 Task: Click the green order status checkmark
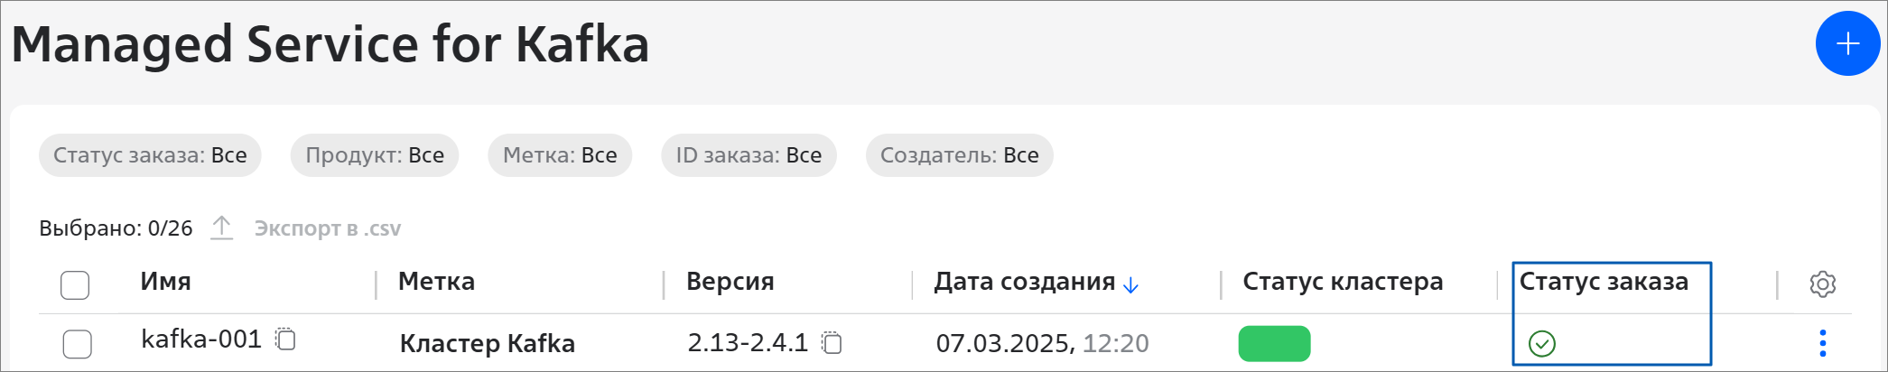(x=1542, y=343)
